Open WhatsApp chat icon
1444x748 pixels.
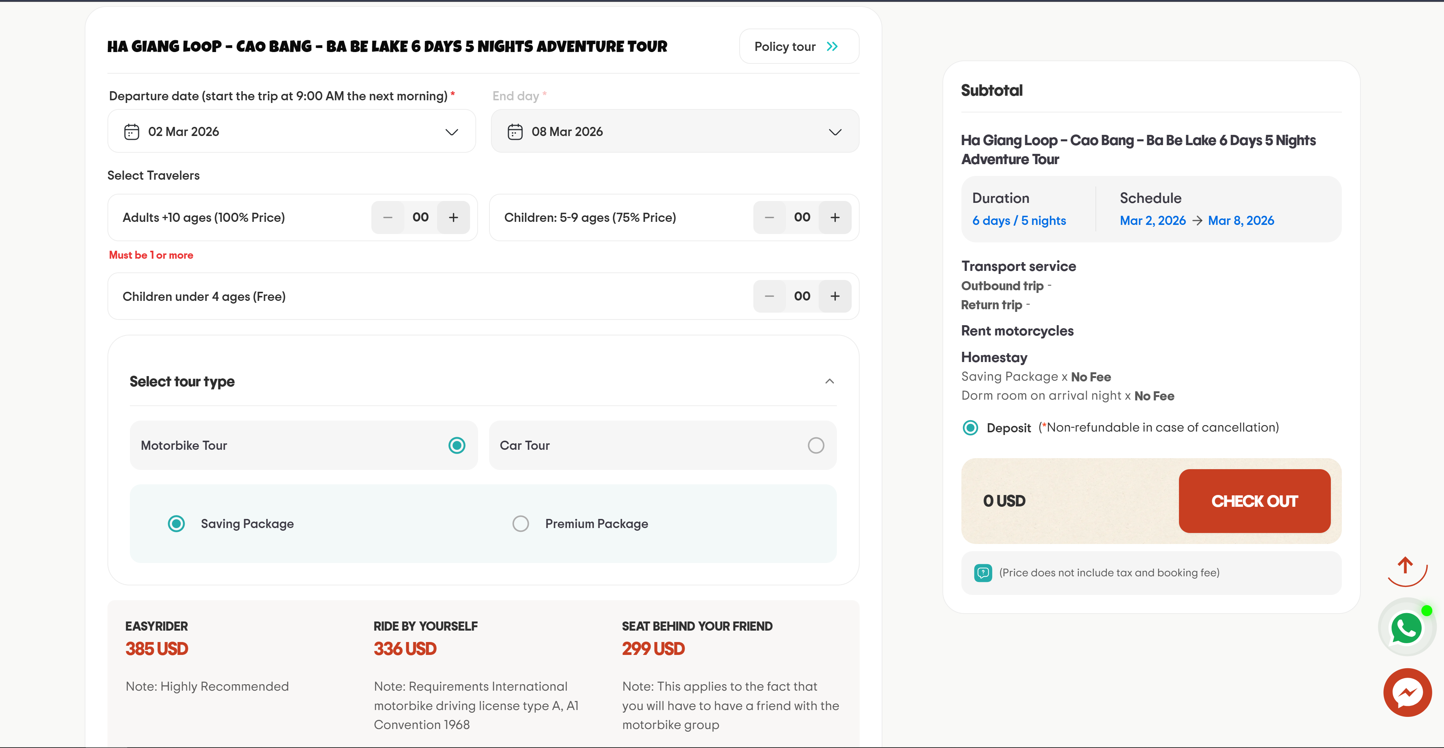(x=1406, y=628)
